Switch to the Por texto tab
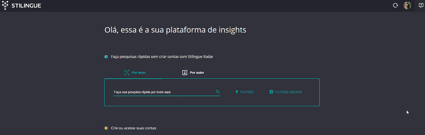 (x=139, y=73)
